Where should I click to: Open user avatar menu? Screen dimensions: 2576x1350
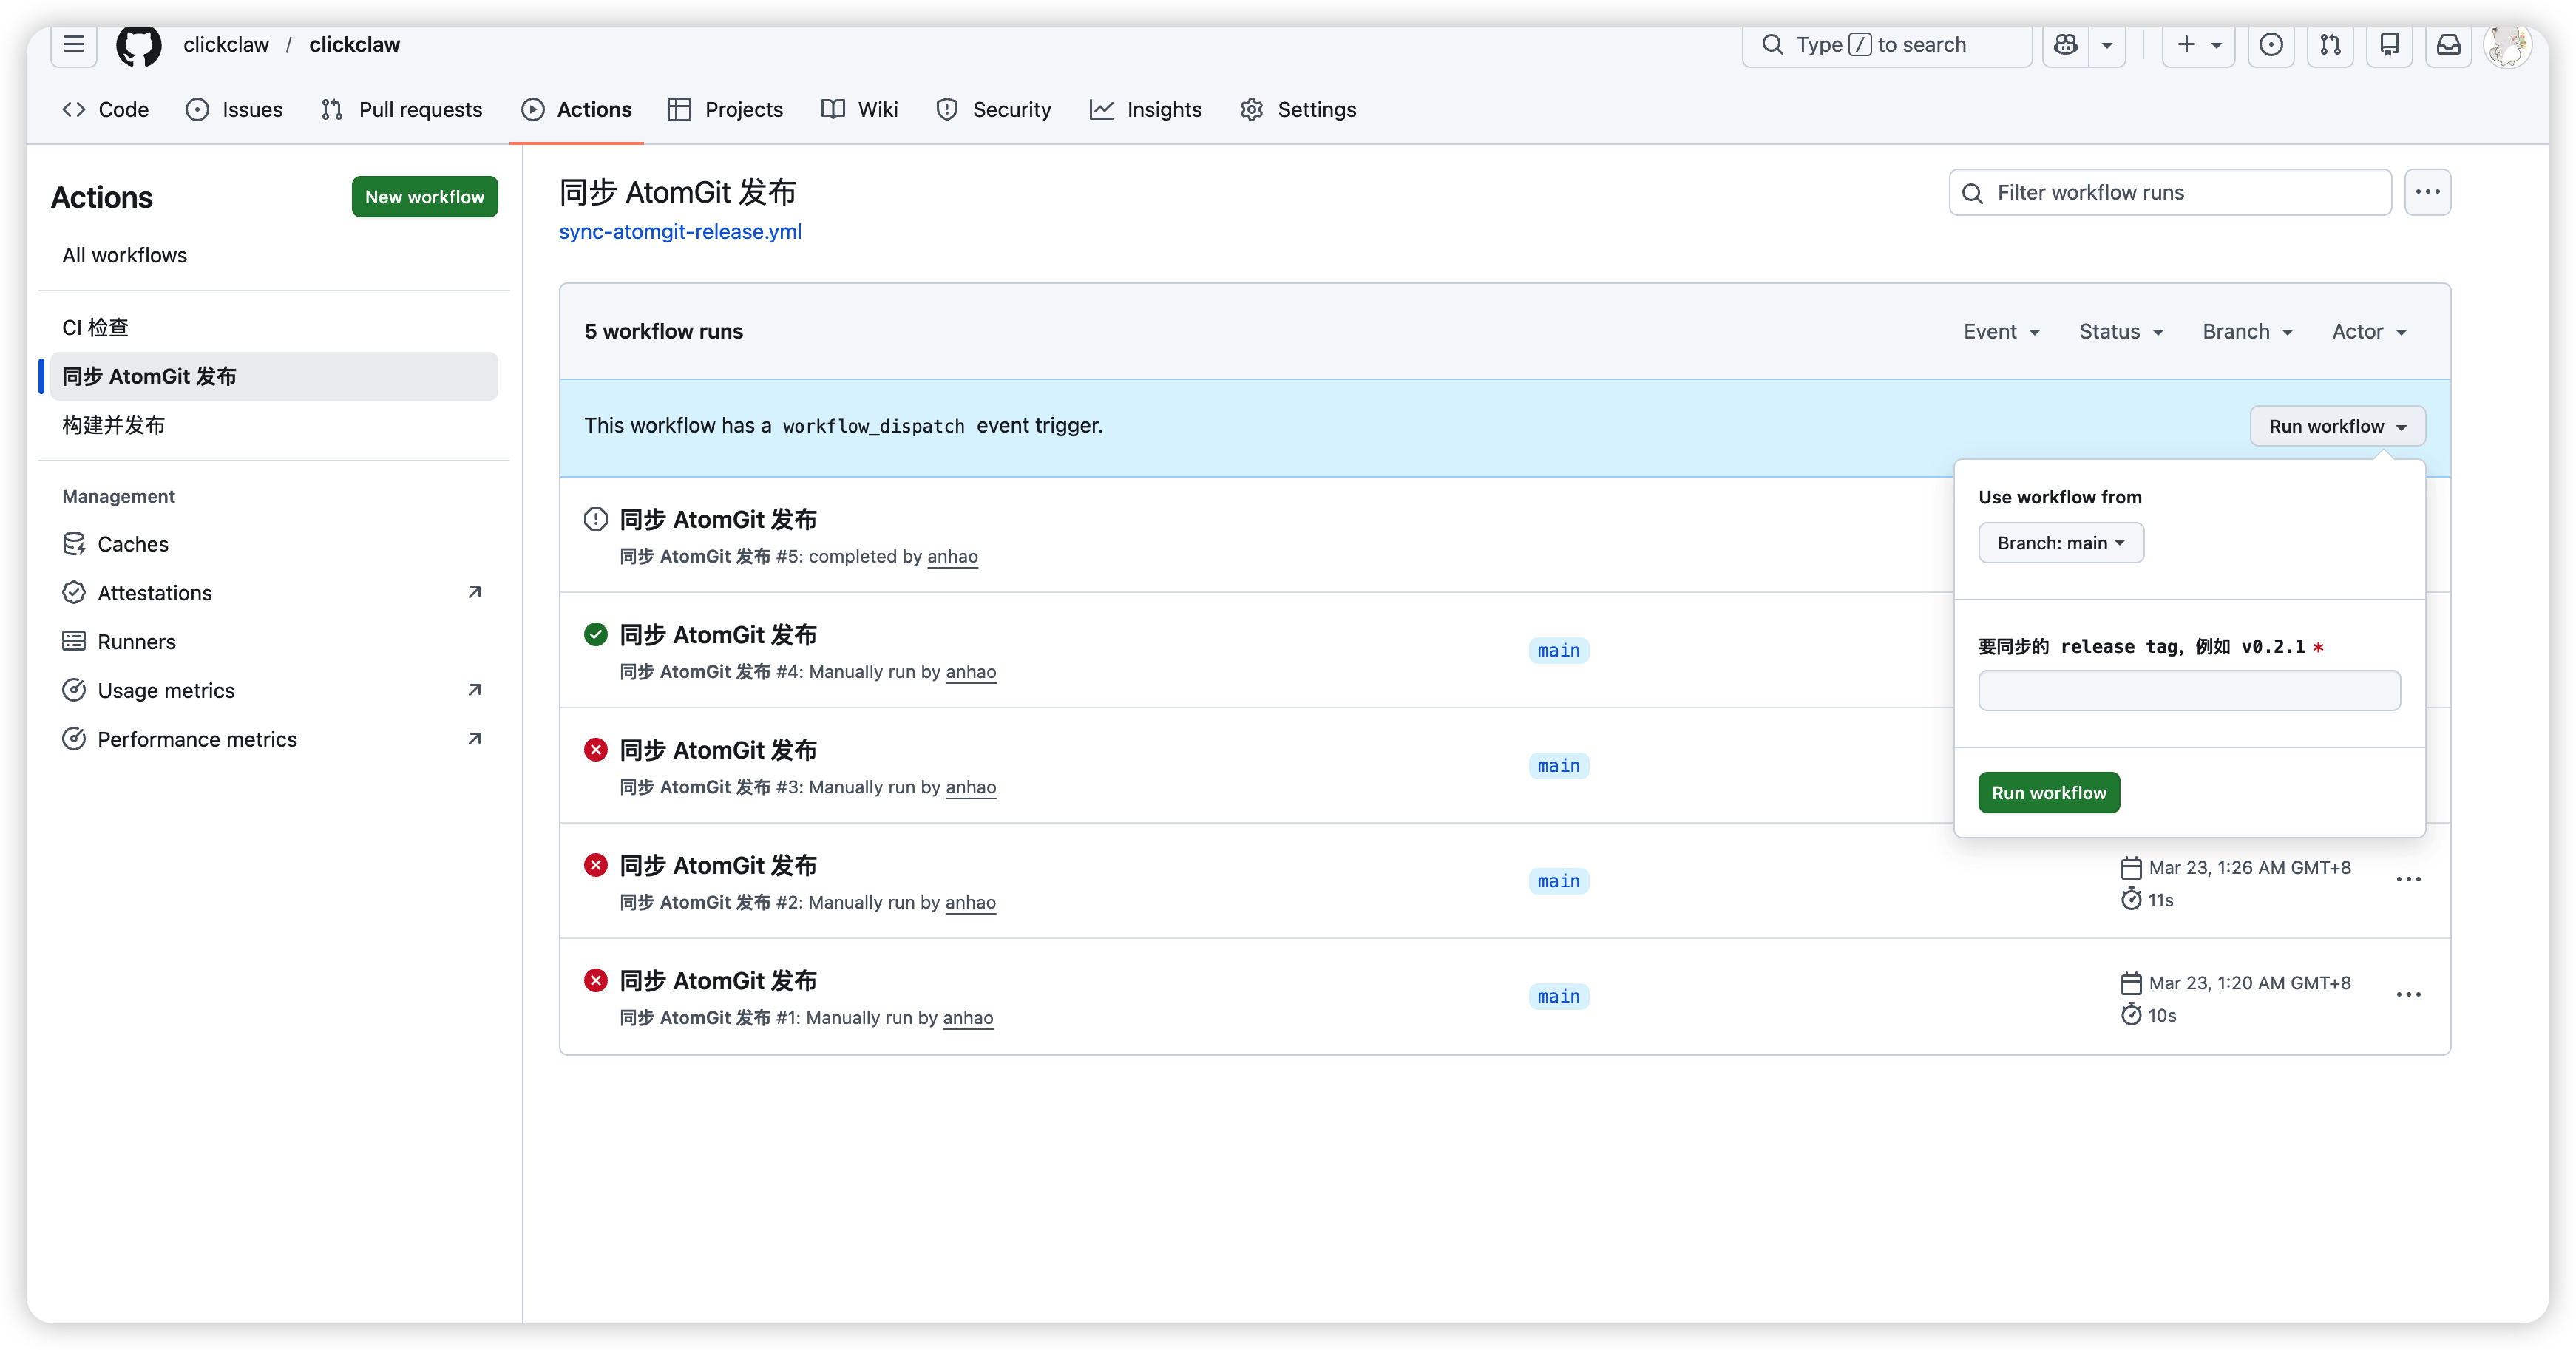pyautogui.click(x=2507, y=45)
